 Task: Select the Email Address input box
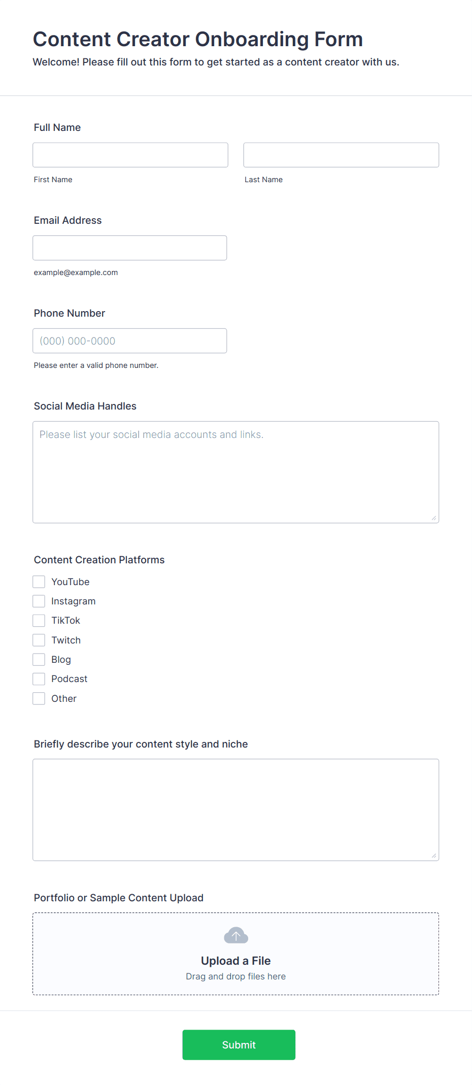tap(130, 248)
